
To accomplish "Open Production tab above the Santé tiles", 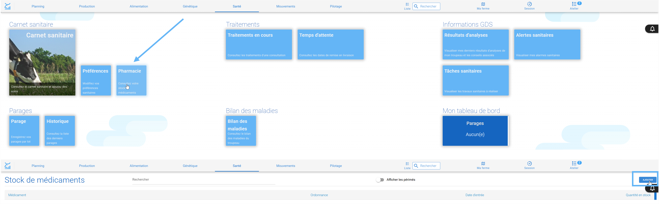I will (x=87, y=6).
